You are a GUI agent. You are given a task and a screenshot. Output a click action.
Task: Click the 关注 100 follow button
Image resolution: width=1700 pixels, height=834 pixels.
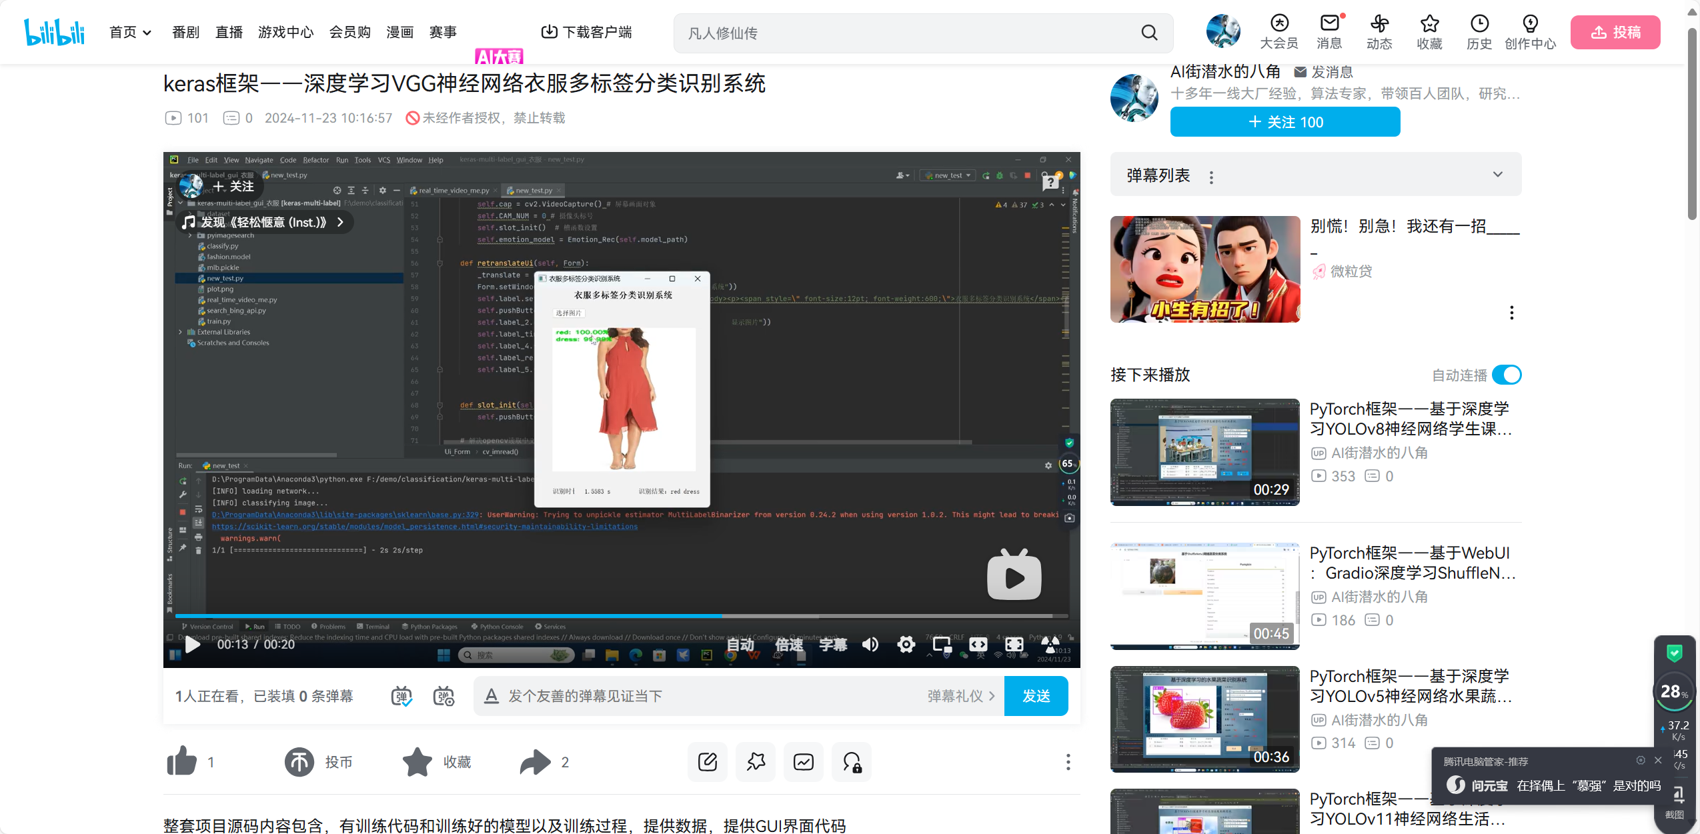(x=1285, y=122)
